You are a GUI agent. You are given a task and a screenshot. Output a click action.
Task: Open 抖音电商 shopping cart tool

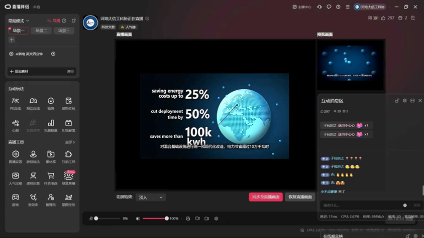[x=51, y=178]
